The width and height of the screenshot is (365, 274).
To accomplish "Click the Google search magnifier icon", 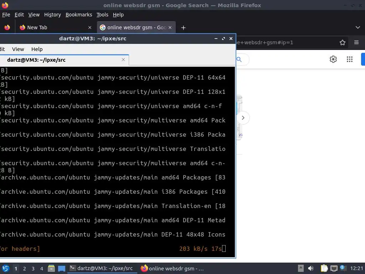I will [x=239, y=60].
